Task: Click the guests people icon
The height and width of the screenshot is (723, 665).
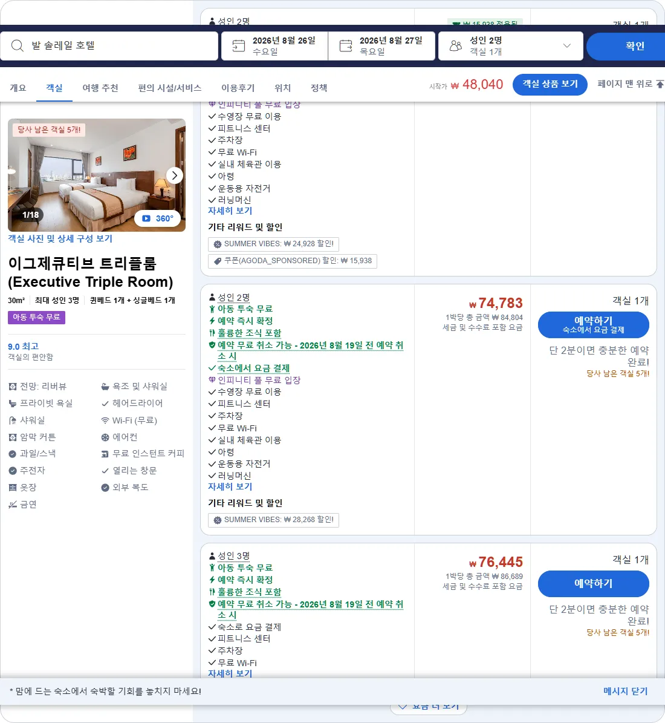Action: (x=455, y=45)
